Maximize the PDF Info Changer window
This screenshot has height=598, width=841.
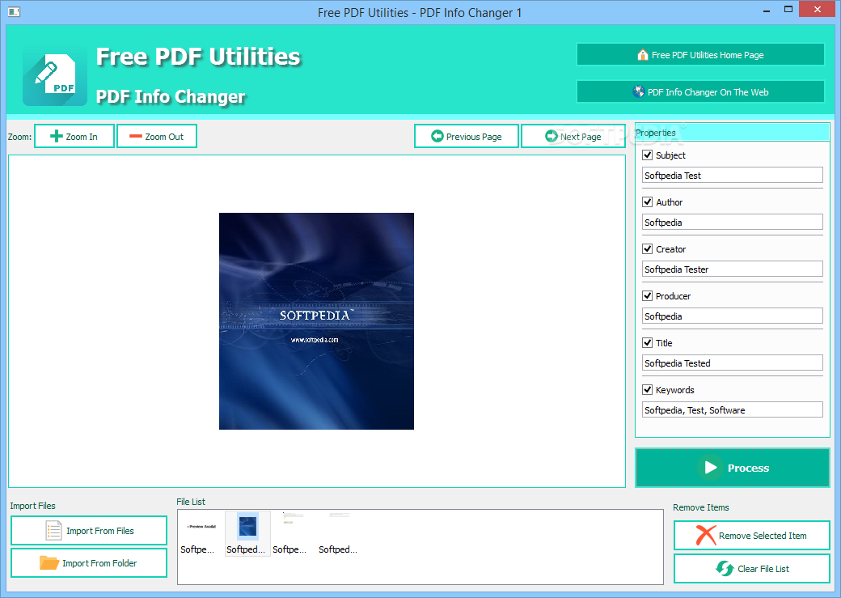coord(788,10)
